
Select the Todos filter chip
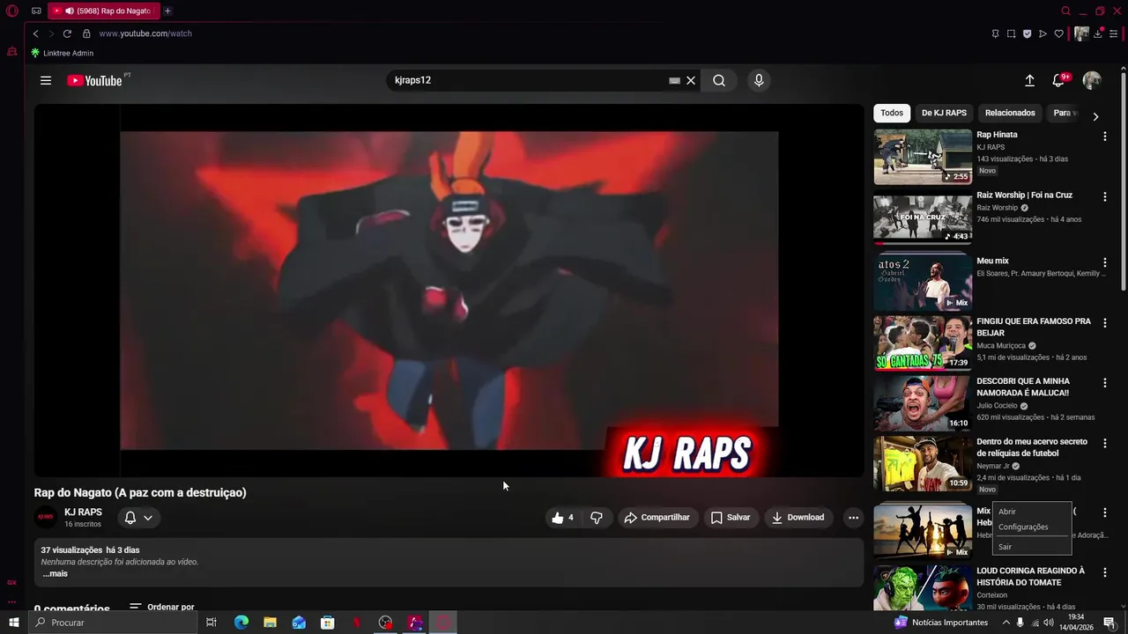[892, 114]
